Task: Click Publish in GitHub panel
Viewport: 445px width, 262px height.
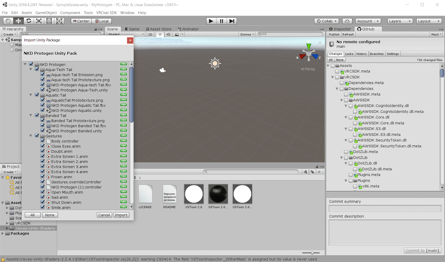Action: 334,34
